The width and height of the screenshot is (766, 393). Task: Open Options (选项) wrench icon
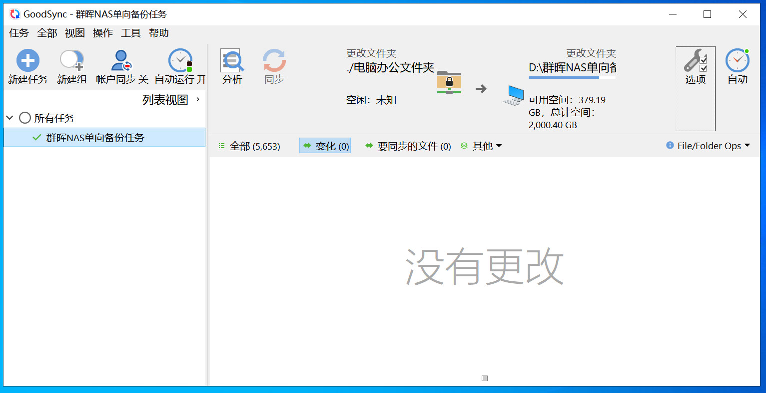(x=695, y=60)
